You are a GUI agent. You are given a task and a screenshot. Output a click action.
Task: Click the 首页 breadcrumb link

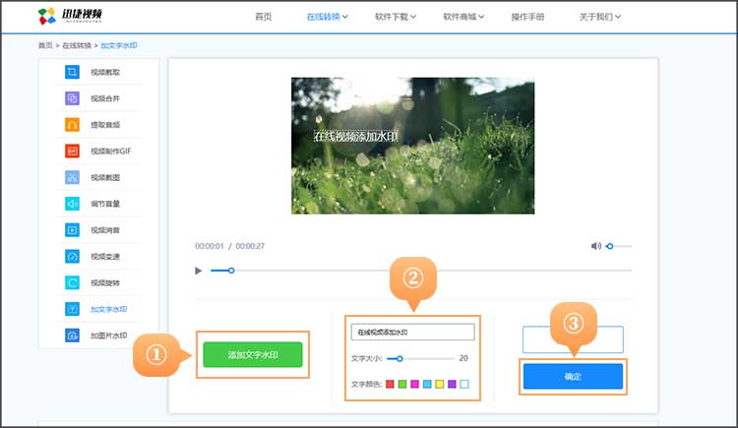[45, 45]
